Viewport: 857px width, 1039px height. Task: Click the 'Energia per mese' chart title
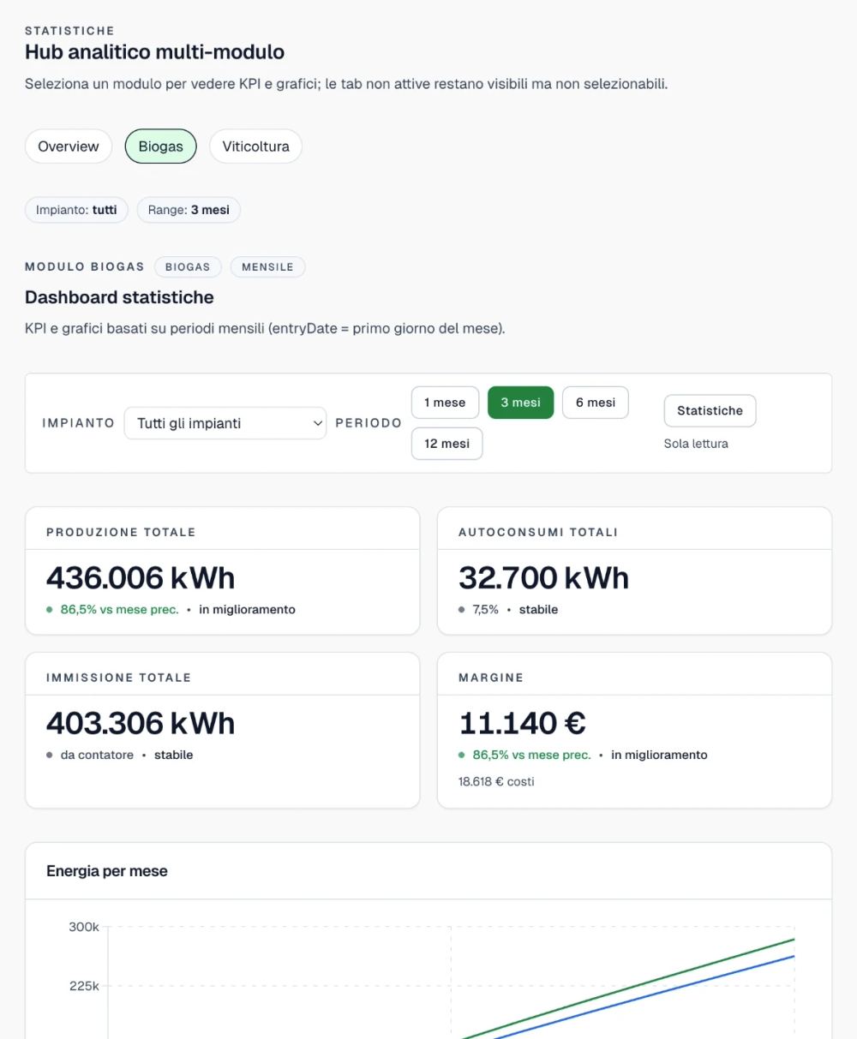tap(107, 871)
